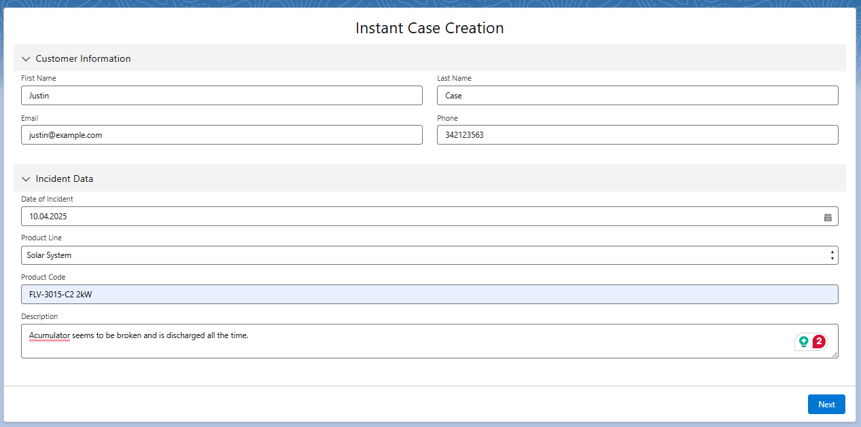Click the Date of Incident input showing 10.04.2025

408,216
